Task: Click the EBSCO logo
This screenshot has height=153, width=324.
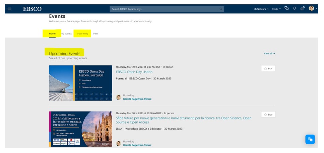Action: 32,9
